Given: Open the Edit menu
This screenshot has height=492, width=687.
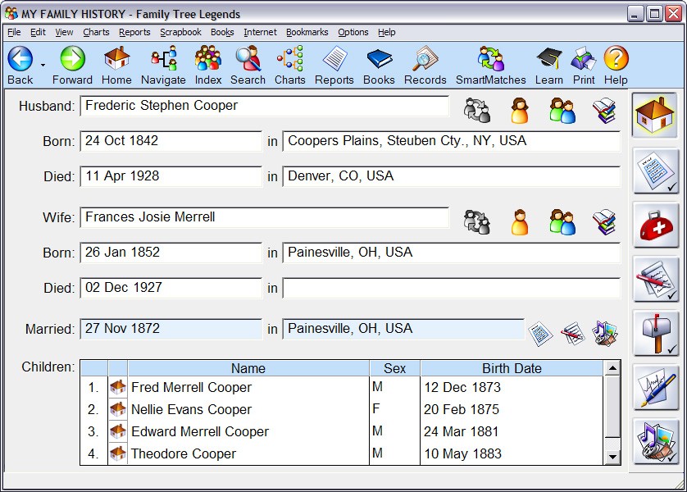Looking at the screenshot, I should click(38, 32).
